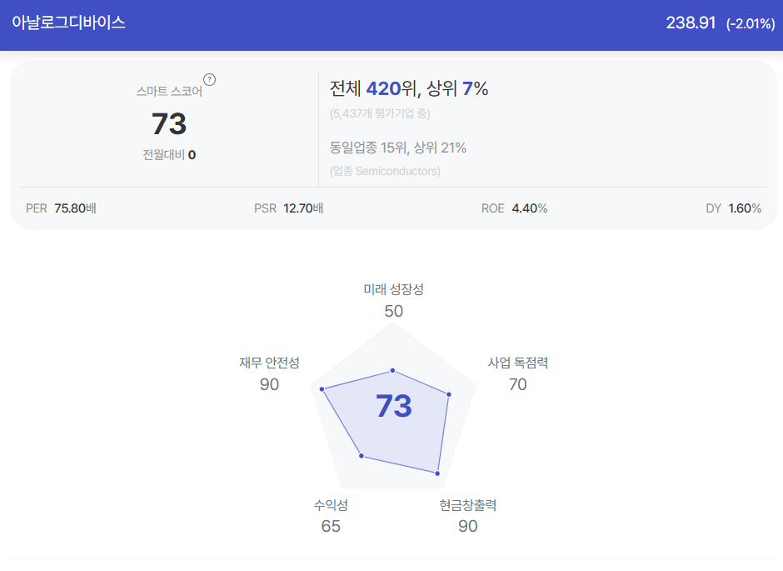The width and height of the screenshot is (783, 571).
Task: Click the stock price 238.91
Action: tap(691, 23)
